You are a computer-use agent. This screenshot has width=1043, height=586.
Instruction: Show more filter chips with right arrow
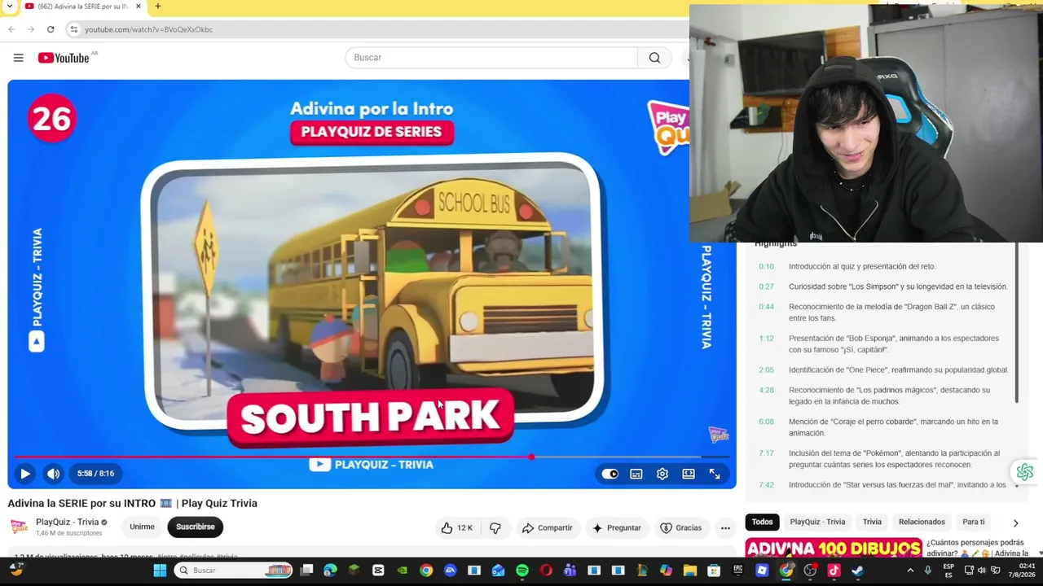(1015, 523)
